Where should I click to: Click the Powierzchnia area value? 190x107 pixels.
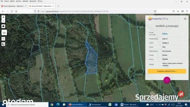[165, 39]
